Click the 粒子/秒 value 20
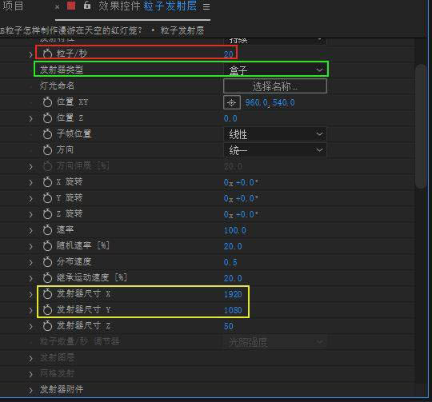 click(229, 54)
